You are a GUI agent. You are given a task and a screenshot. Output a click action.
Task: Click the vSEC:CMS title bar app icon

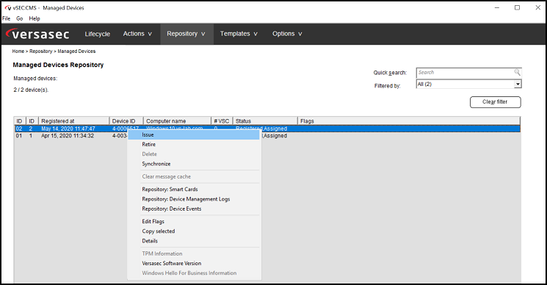point(8,7)
